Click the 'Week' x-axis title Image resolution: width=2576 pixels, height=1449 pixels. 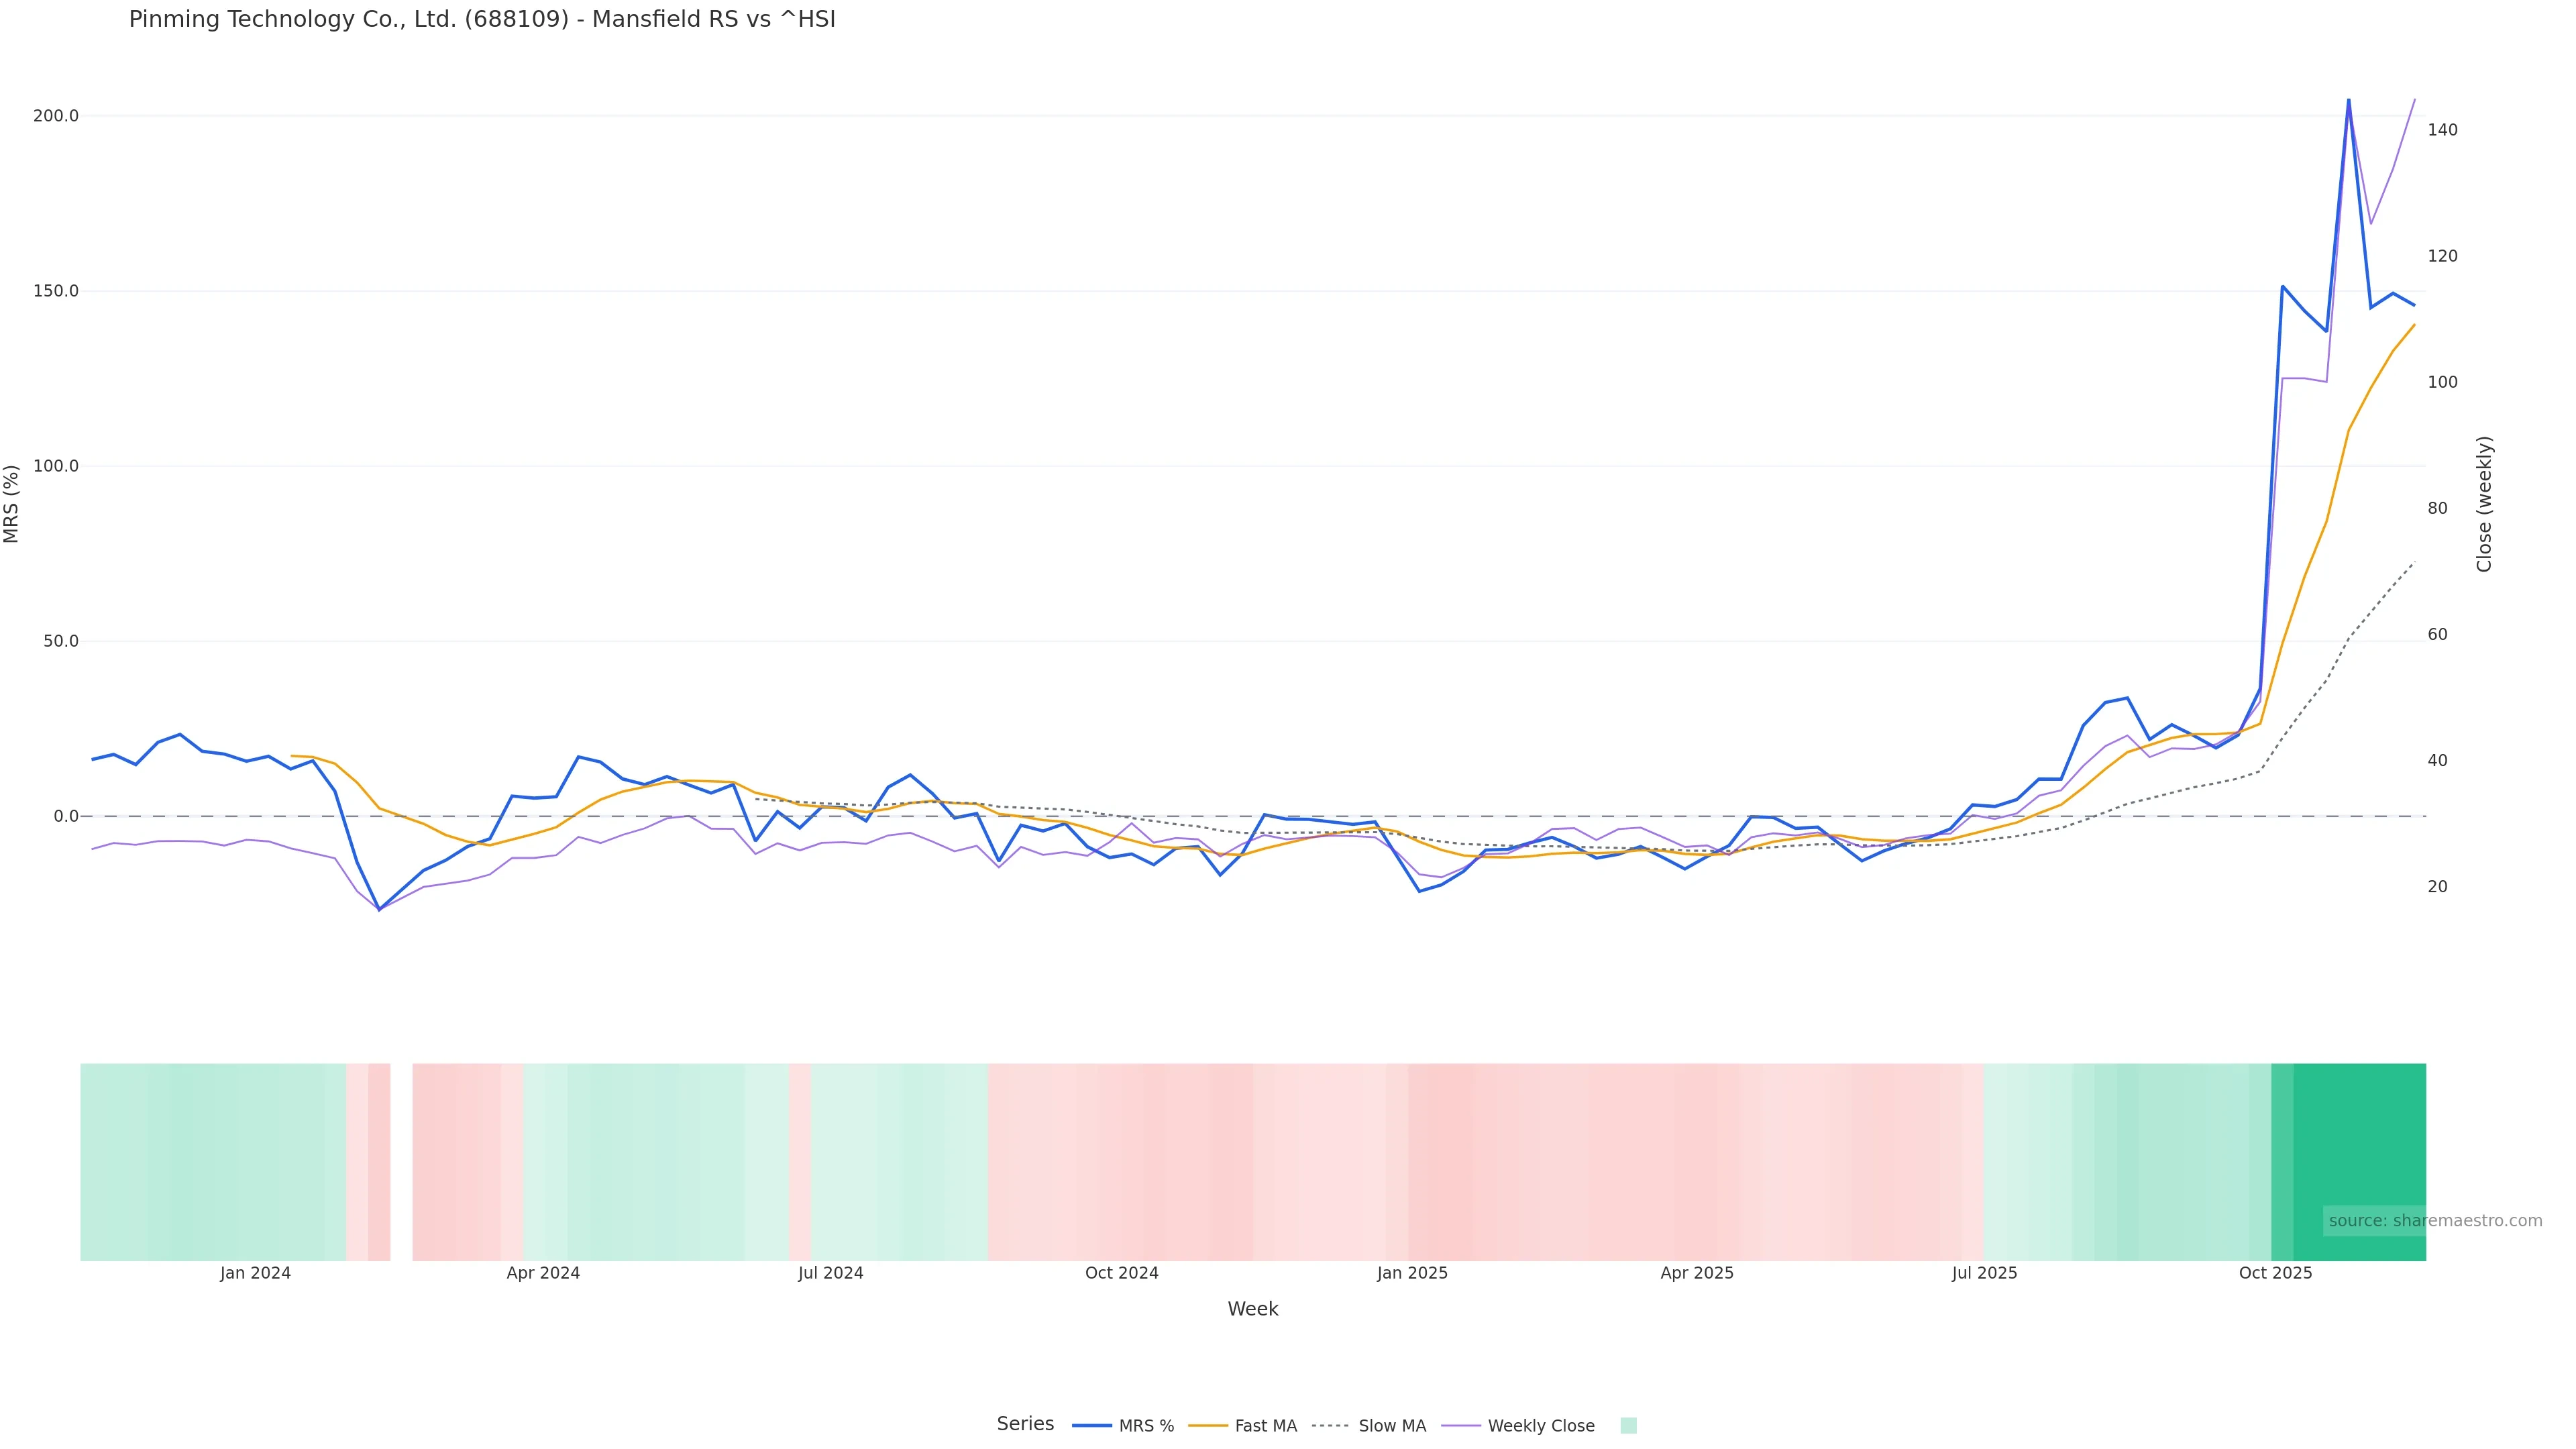1253,1309
